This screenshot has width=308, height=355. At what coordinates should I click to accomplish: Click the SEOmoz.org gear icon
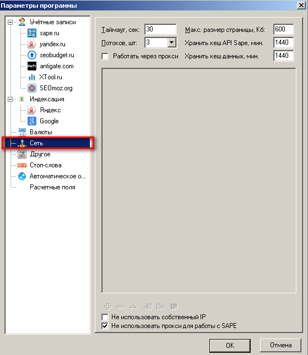coord(32,88)
